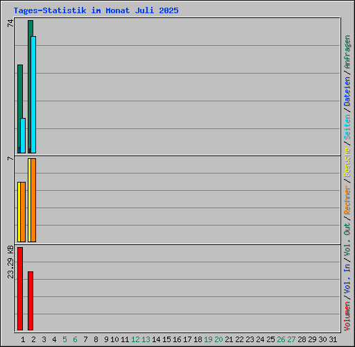Click the cyan Seiten bar for day 2
The width and height of the screenshot is (355, 347).
(33, 94)
